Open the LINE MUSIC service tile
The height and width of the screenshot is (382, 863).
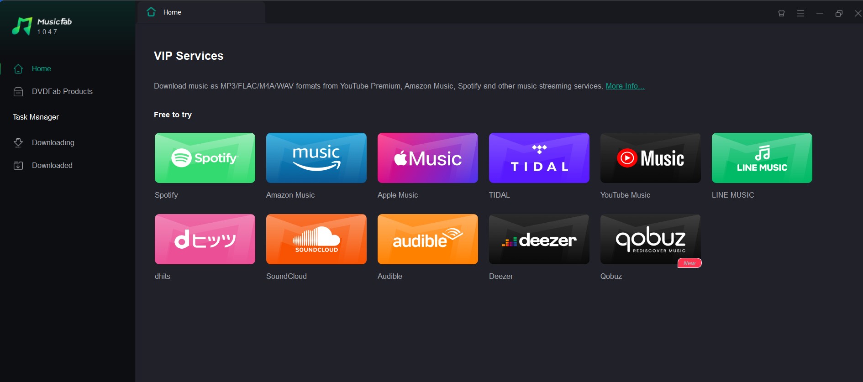click(x=762, y=158)
